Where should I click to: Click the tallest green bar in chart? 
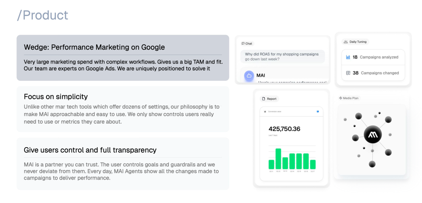click(x=278, y=158)
